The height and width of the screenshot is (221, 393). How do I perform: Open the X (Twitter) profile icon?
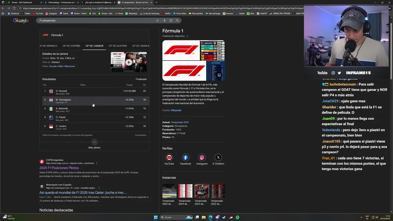click(x=218, y=157)
